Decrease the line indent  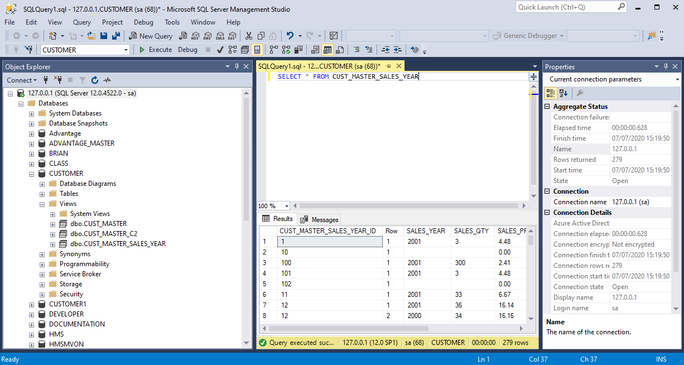point(386,50)
